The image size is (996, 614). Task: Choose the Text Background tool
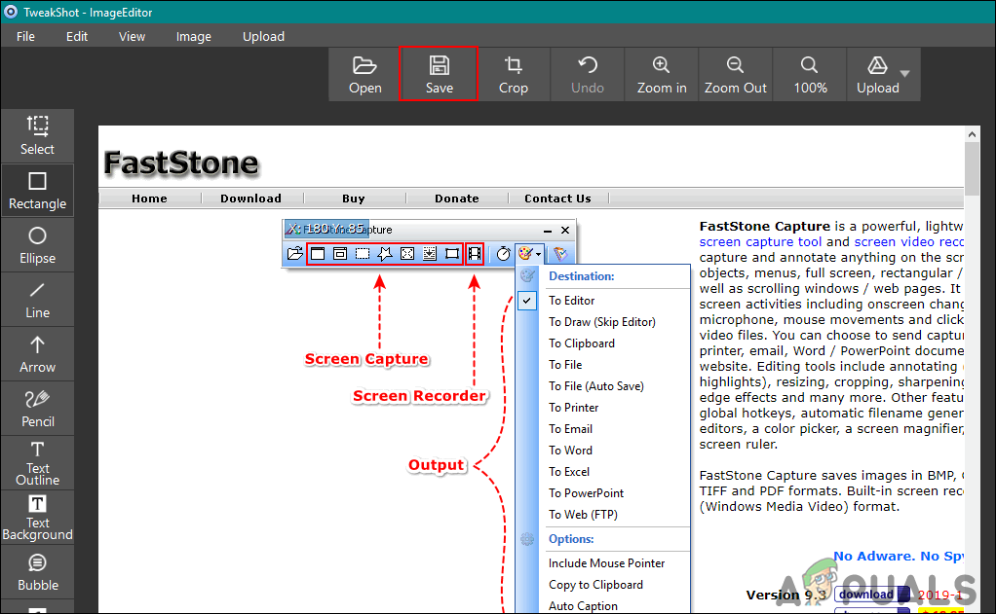37,518
